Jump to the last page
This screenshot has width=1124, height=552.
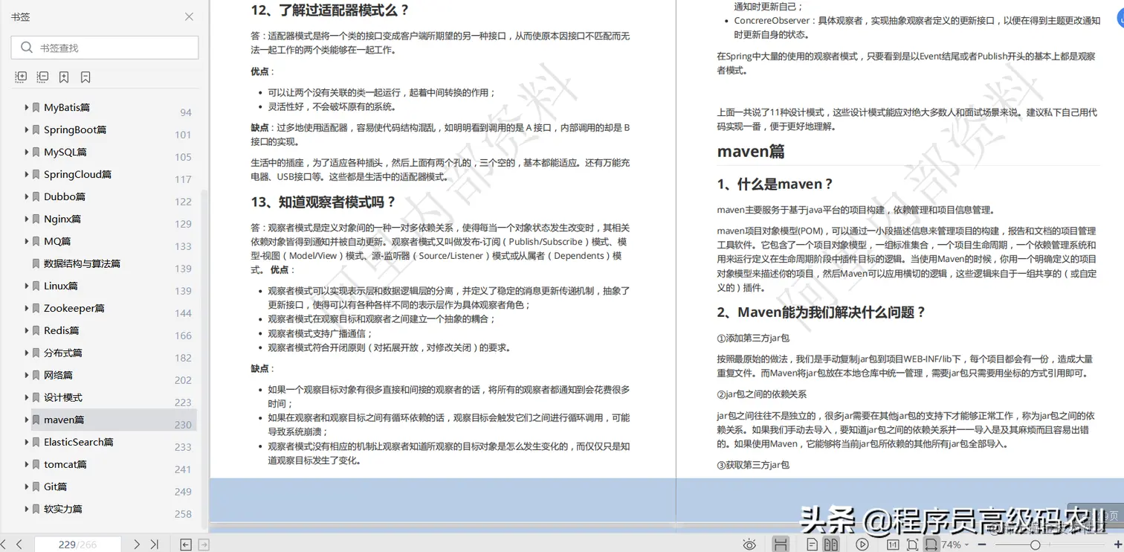point(155,544)
